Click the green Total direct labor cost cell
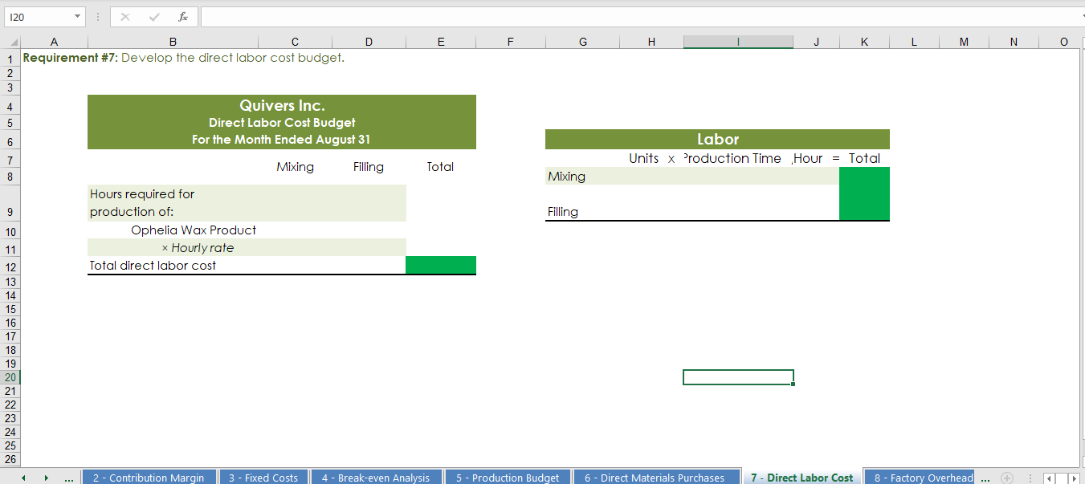 click(441, 265)
